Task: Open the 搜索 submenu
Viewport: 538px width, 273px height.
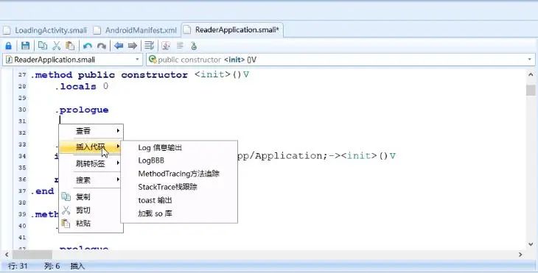Action: [91, 180]
